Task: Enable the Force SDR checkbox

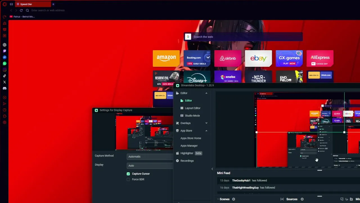Action: tap(128, 180)
